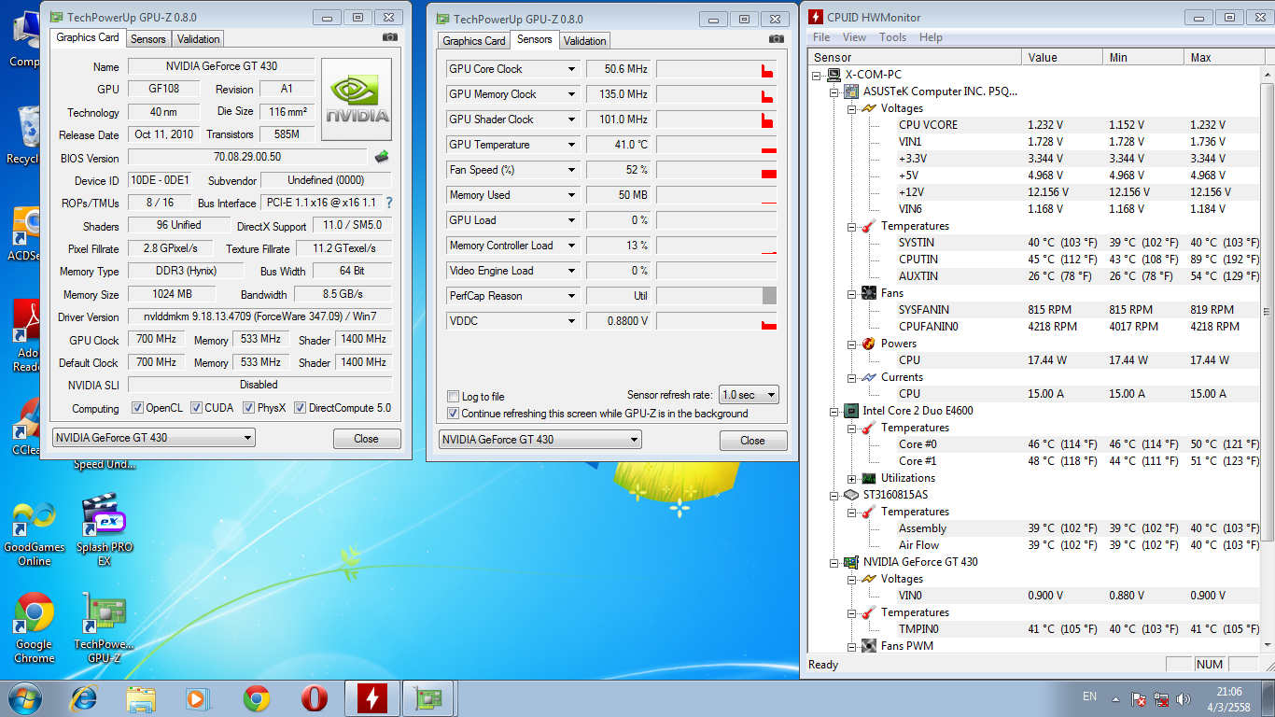The width and height of the screenshot is (1275, 717).
Task: Click the CPU chip icon beside Intel Core 2 Duo E4600
Action: tap(851, 411)
